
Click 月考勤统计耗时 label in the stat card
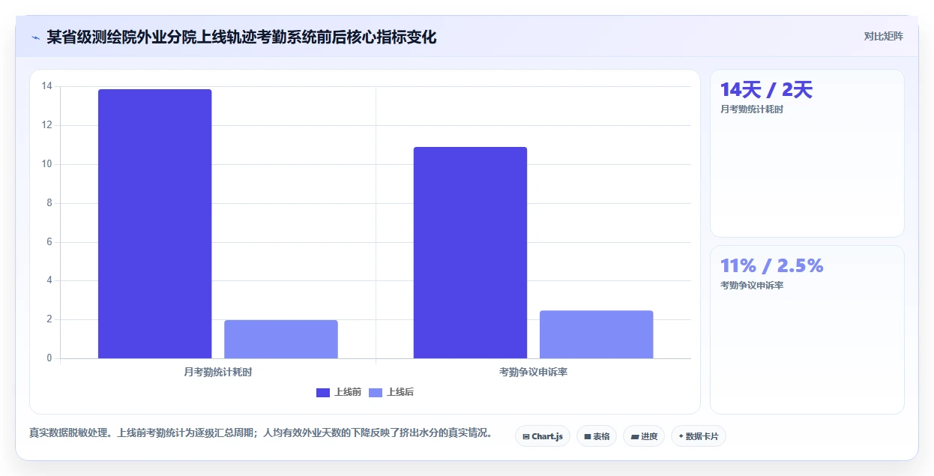coord(752,109)
